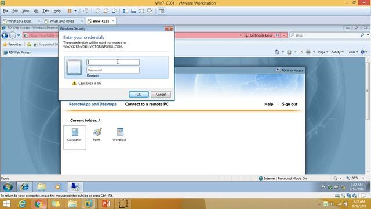Click the Password field
Image resolution: width=371 pixels, height=209 pixels.
click(x=113, y=70)
